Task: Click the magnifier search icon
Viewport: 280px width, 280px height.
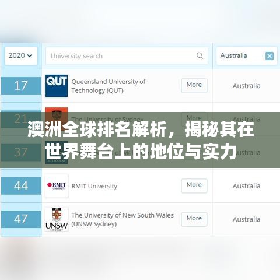Action: pos(199,55)
